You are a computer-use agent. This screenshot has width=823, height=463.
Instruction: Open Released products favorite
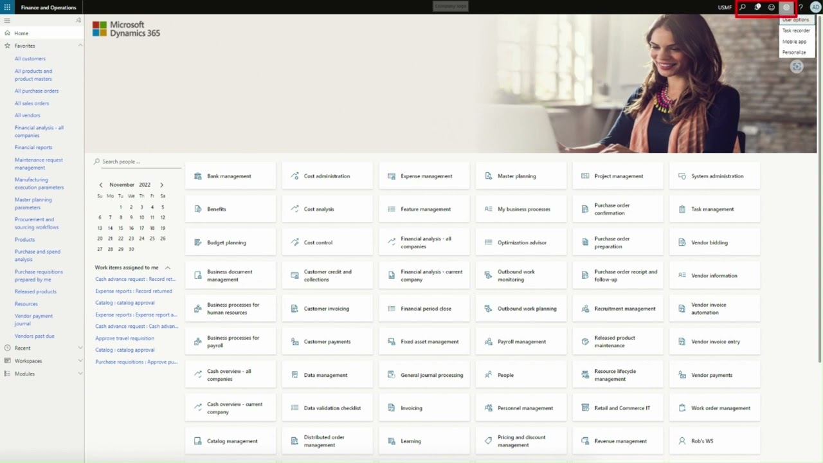pyautogui.click(x=35, y=291)
